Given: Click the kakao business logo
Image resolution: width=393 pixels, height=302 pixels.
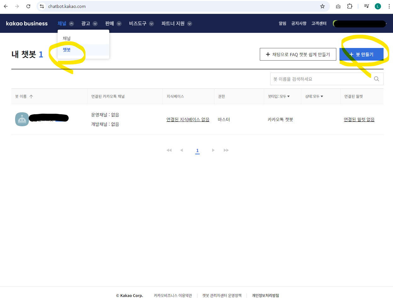Looking at the screenshot, I should tap(27, 23).
